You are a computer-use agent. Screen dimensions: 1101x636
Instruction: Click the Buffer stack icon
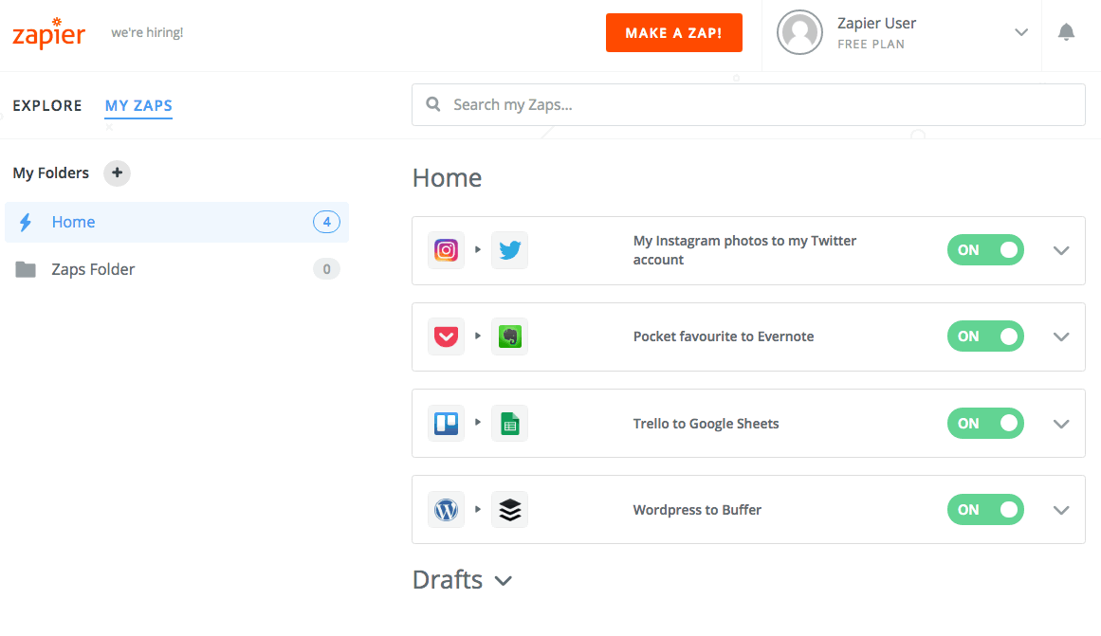coord(510,510)
